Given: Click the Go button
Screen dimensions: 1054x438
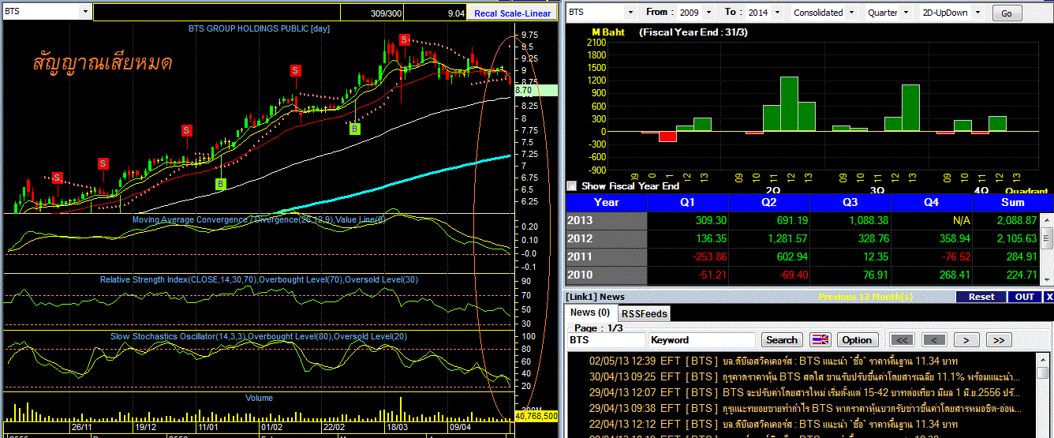Looking at the screenshot, I should (1006, 13).
